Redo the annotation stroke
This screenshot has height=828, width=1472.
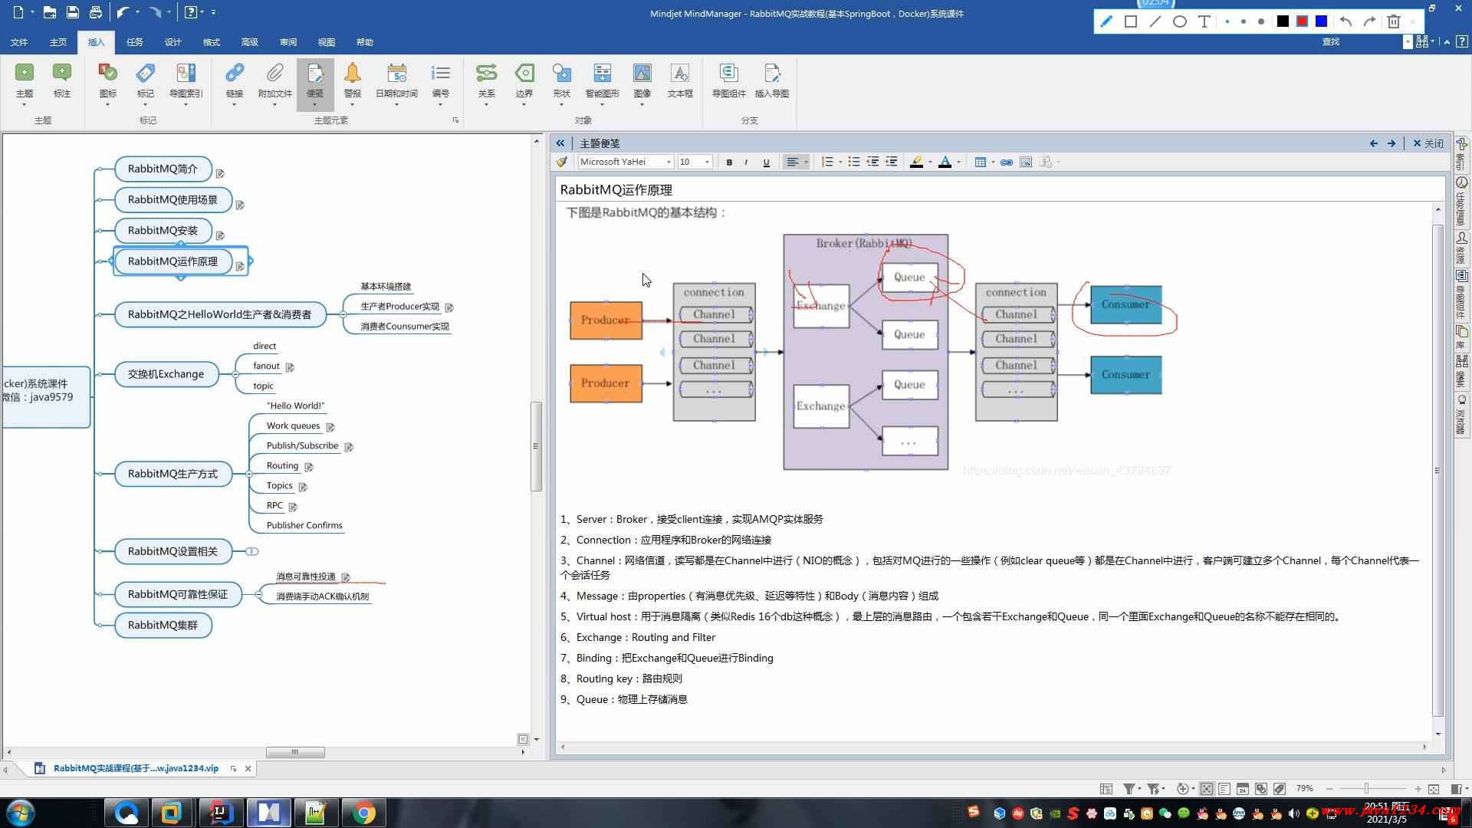pyautogui.click(x=1369, y=21)
